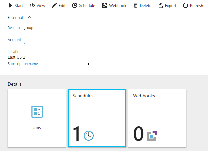The width and height of the screenshot is (212, 157).
Task: Click the Webhooks count number 0
Action: click(138, 133)
